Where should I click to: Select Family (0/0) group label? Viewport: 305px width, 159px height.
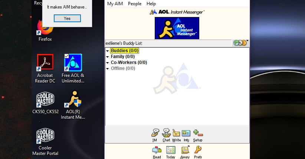[x=123, y=57]
